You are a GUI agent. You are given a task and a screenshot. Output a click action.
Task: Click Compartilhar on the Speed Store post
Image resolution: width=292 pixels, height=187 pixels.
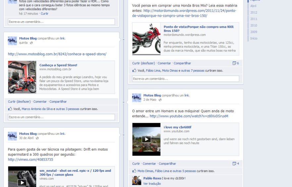58,102
